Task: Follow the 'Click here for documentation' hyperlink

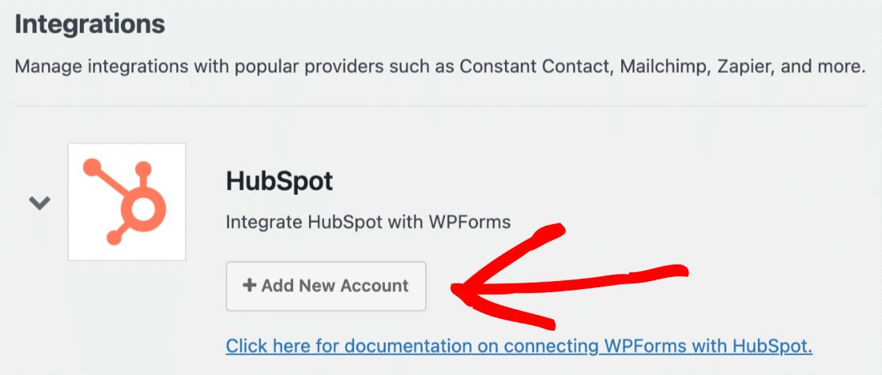Action: (519, 345)
